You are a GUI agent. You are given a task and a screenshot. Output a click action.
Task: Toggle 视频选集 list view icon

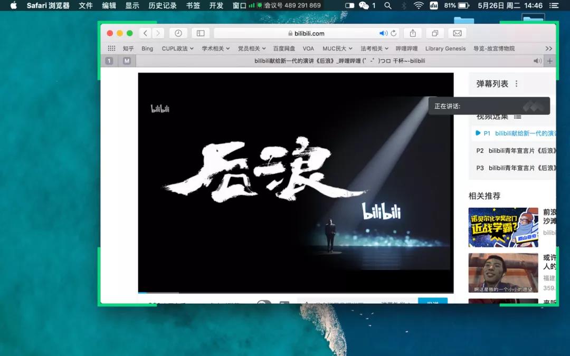click(x=517, y=117)
